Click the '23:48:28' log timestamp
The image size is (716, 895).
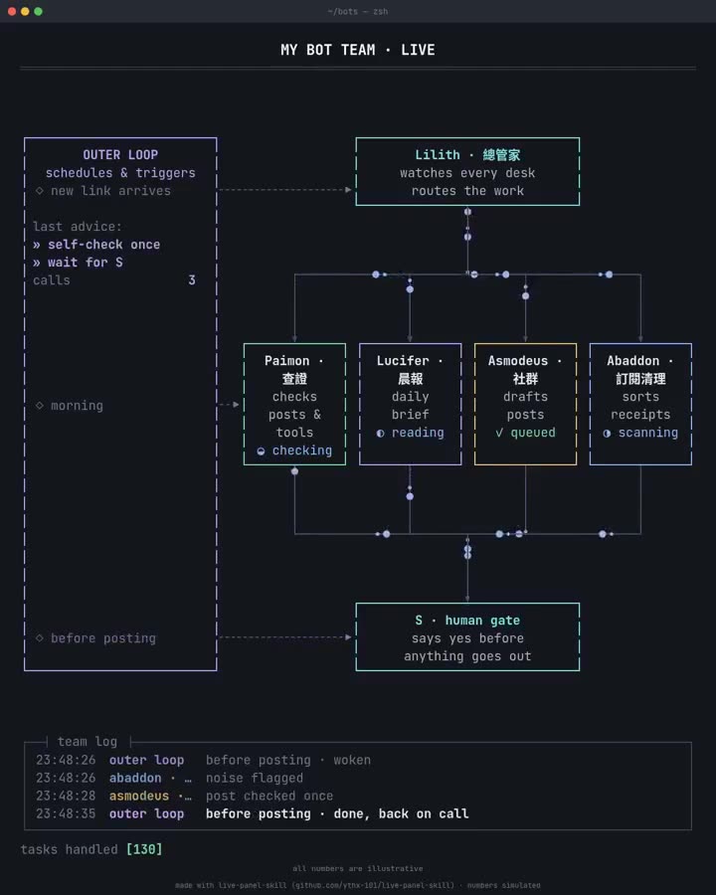click(x=66, y=796)
